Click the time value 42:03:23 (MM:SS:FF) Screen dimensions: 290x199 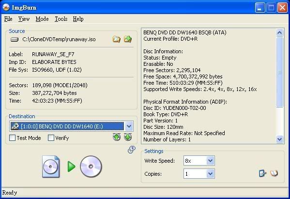coord(57,101)
